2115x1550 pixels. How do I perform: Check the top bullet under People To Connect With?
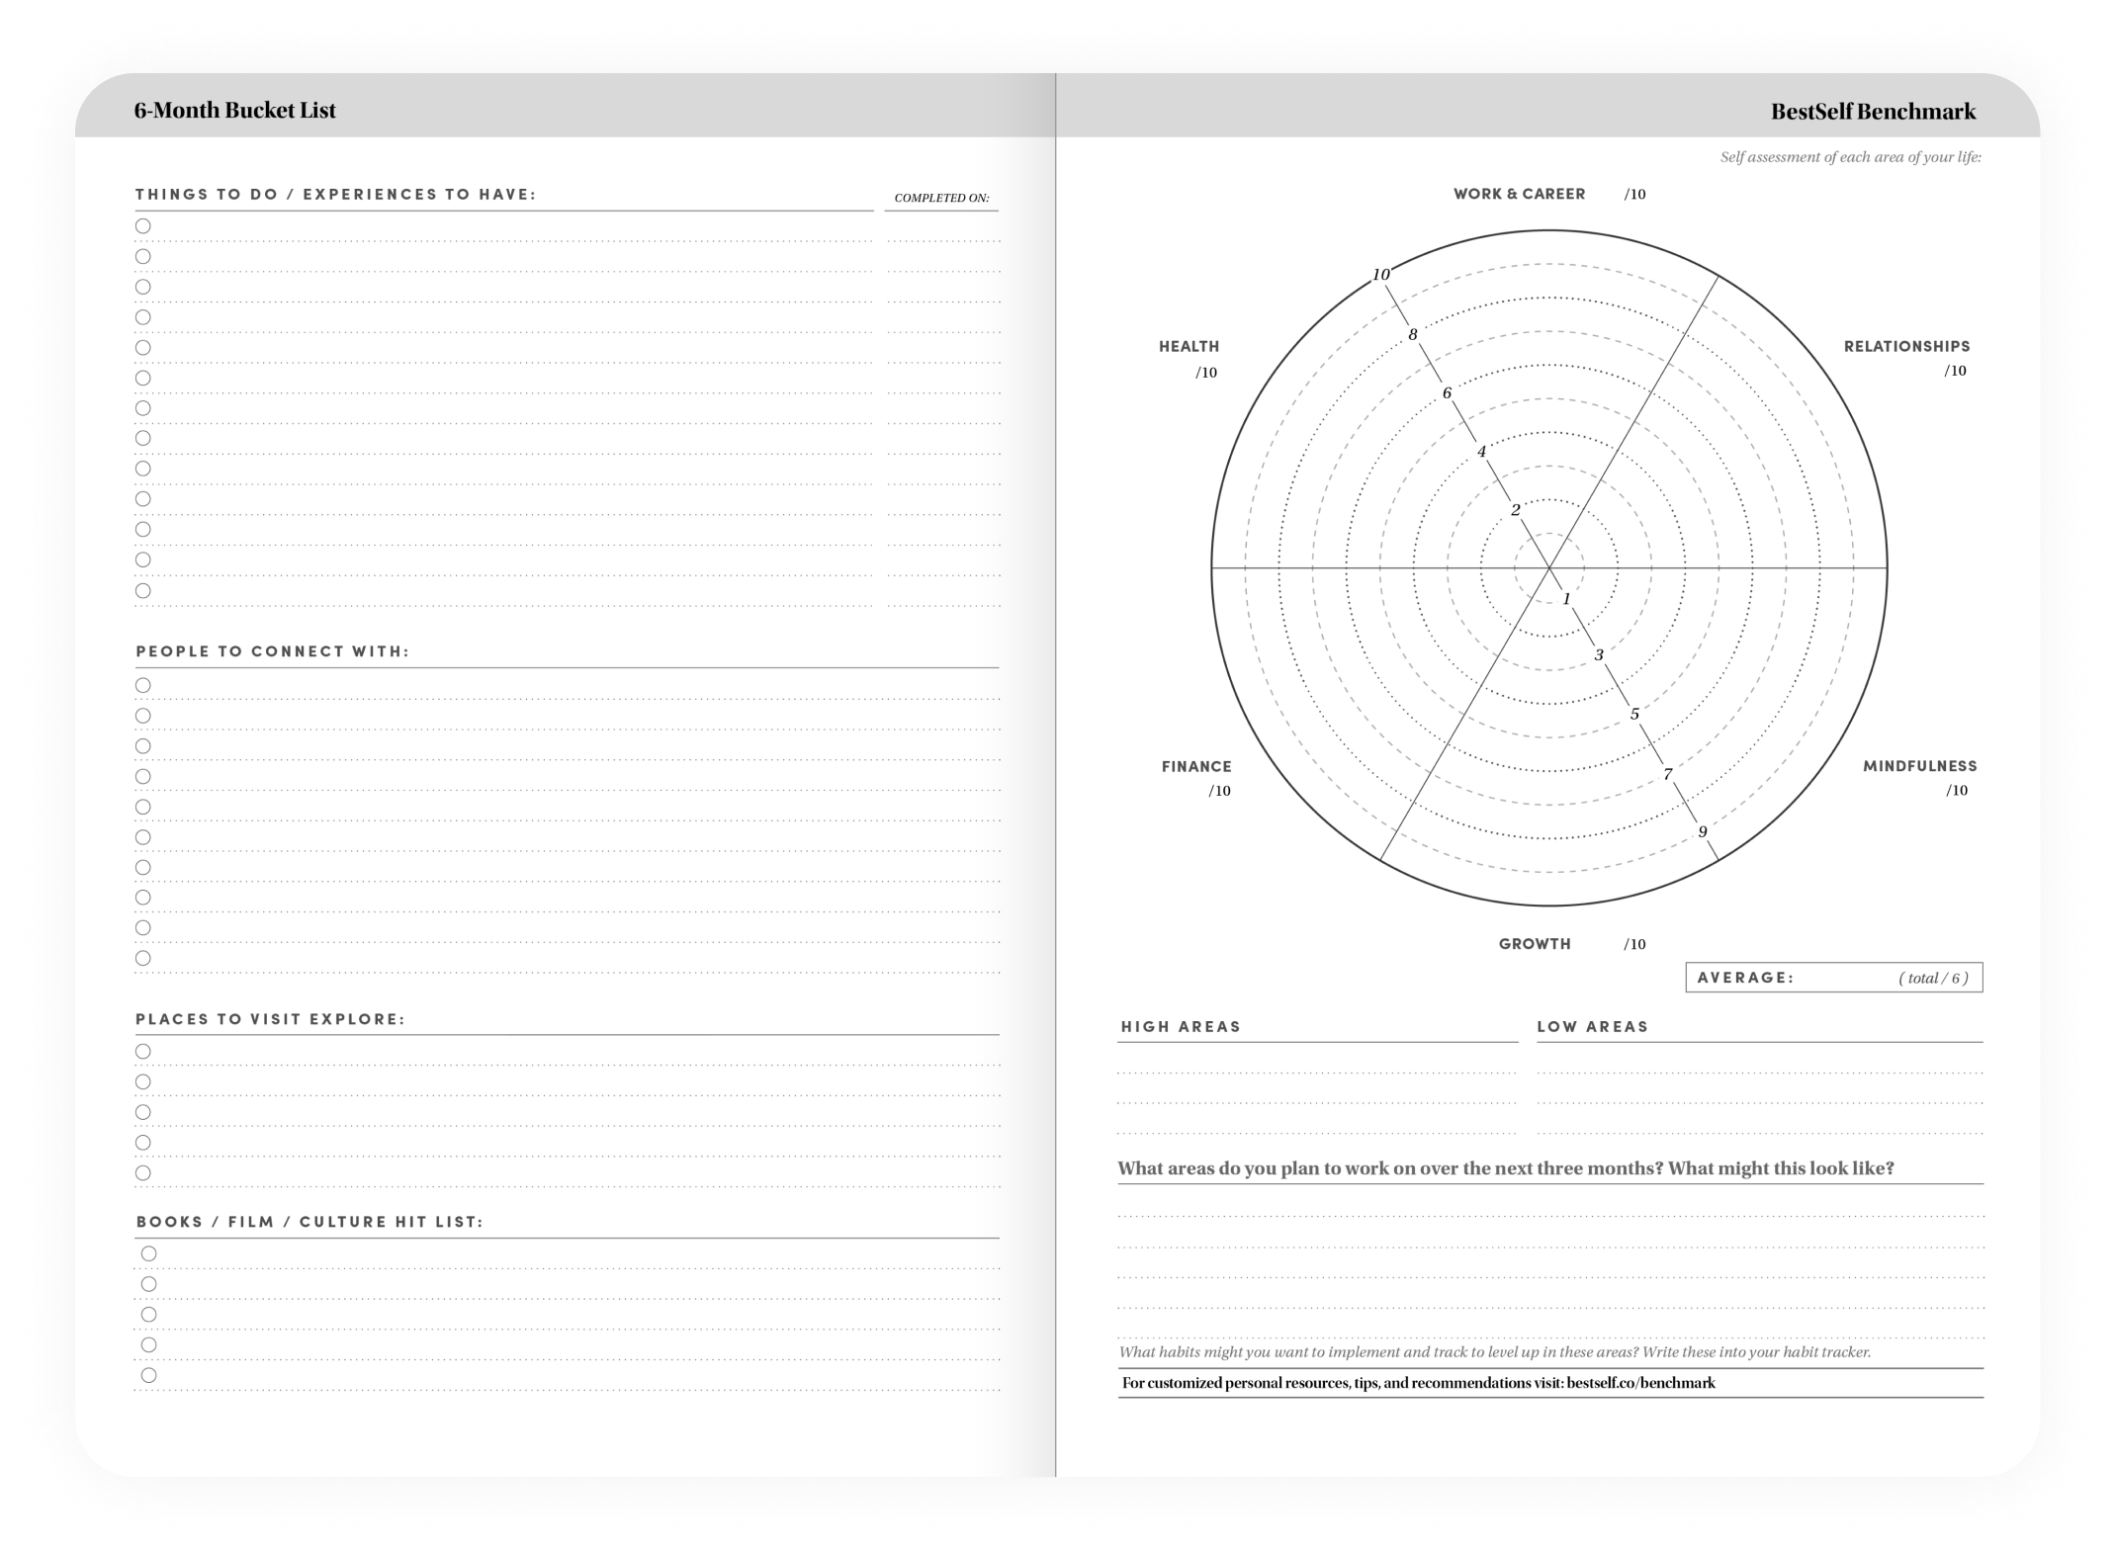click(x=142, y=683)
